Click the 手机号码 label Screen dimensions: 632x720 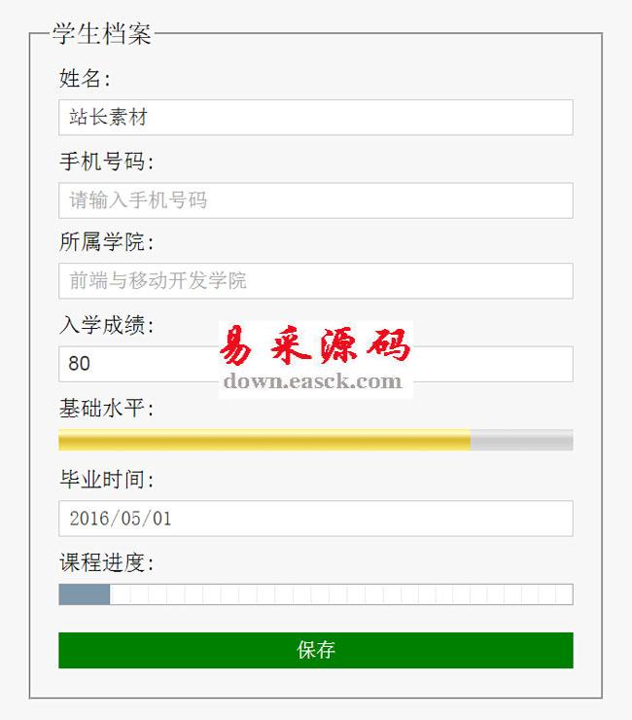pyautogui.click(x=106, y=161)
